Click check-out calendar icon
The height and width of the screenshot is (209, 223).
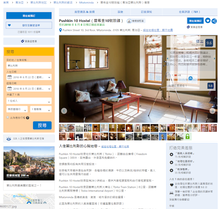click(9, 89)
